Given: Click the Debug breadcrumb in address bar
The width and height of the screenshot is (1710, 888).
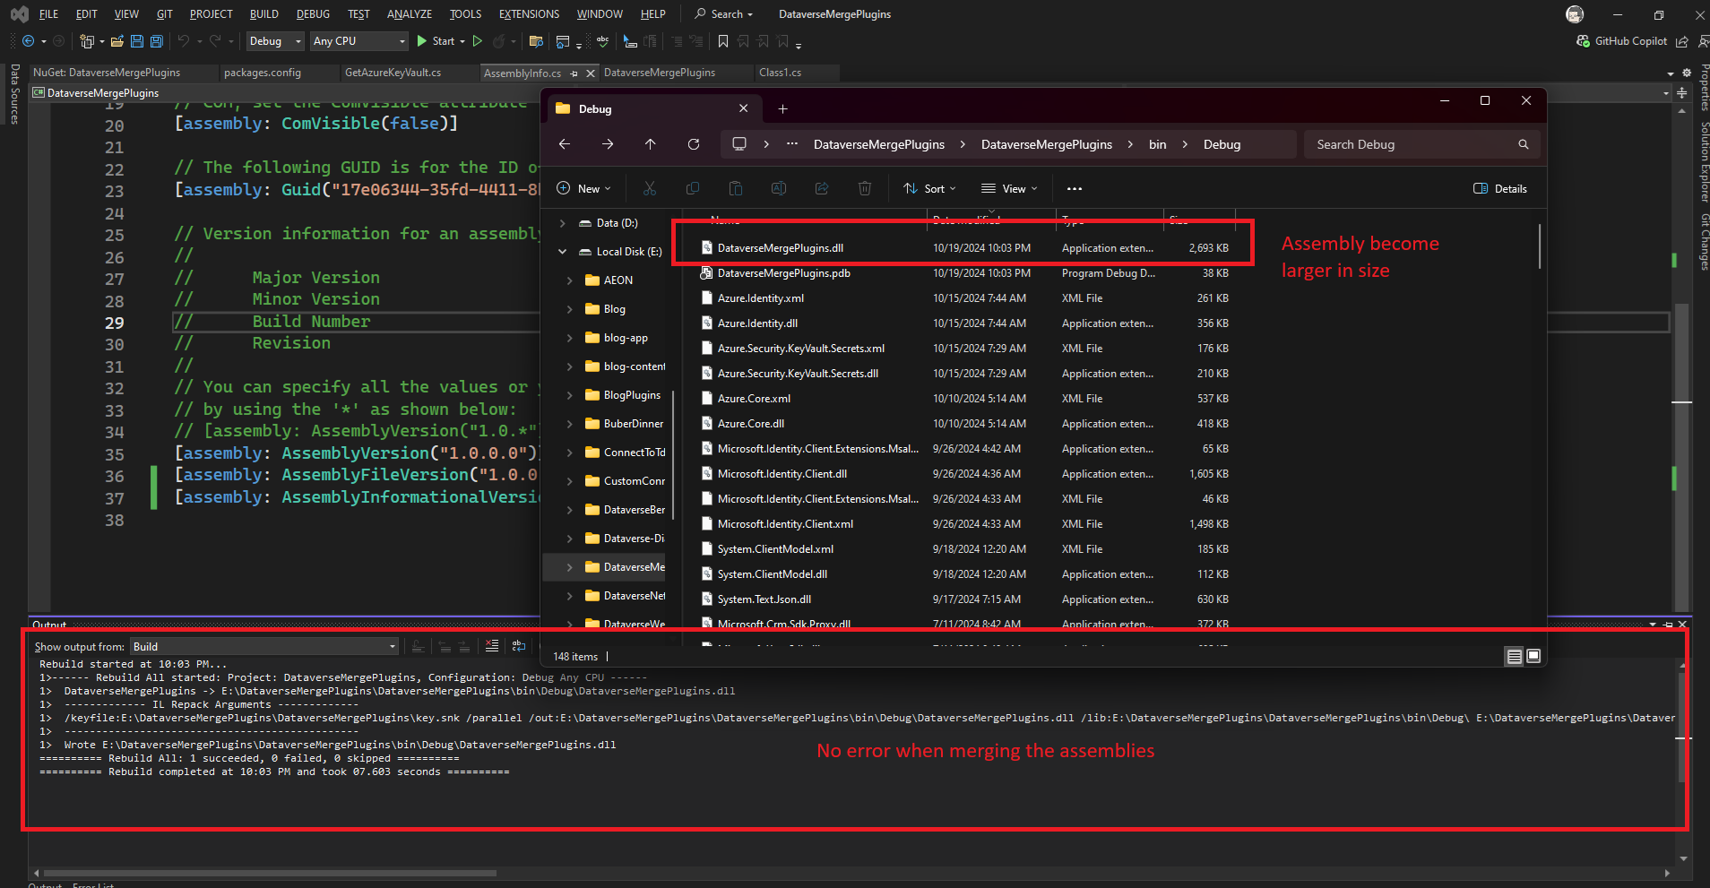Looking at the screenshot, I should (x=1222, y=144).
